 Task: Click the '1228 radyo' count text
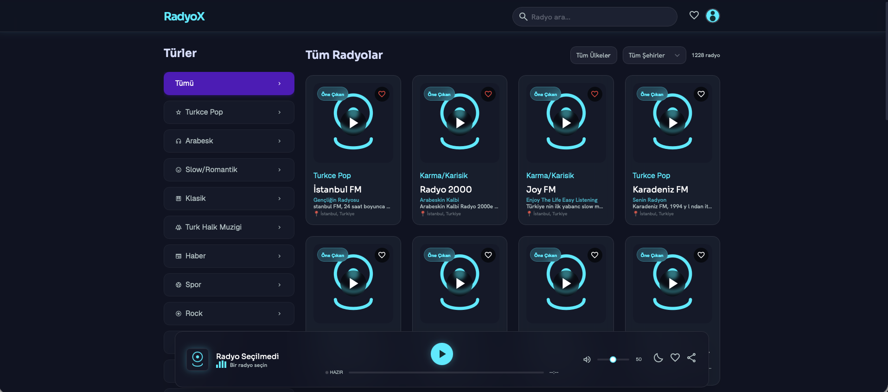coord(706,55)
